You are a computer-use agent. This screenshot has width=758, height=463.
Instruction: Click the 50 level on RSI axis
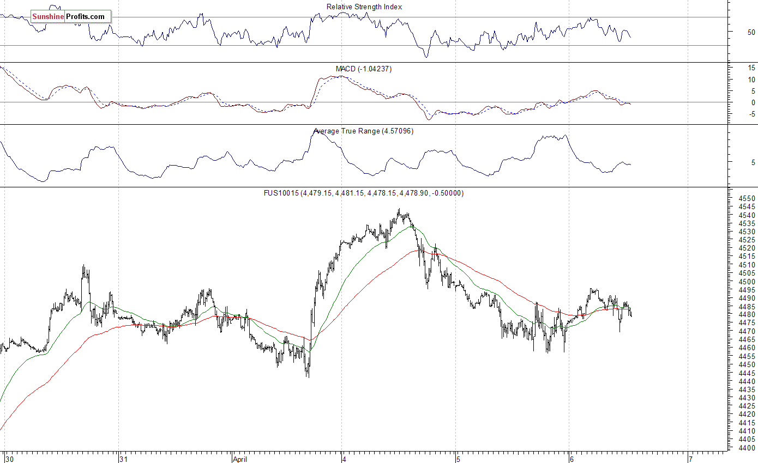[x=751, y=32]
